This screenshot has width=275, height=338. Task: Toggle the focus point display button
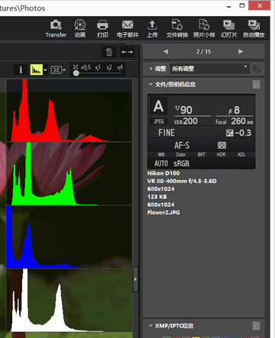[x=57, y=69]
